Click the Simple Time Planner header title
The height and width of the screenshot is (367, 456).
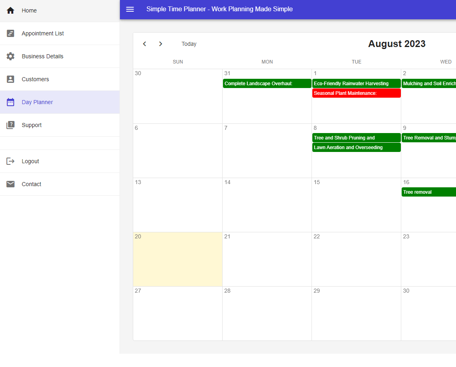coord(220,9)
